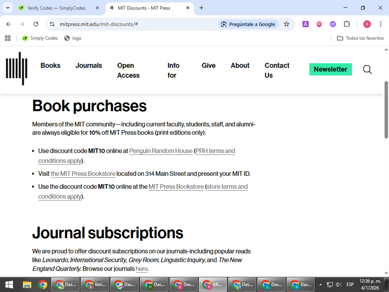Click the address bar URL field
This screenshot has width=389, height=292.
click(x=99, y=24)
